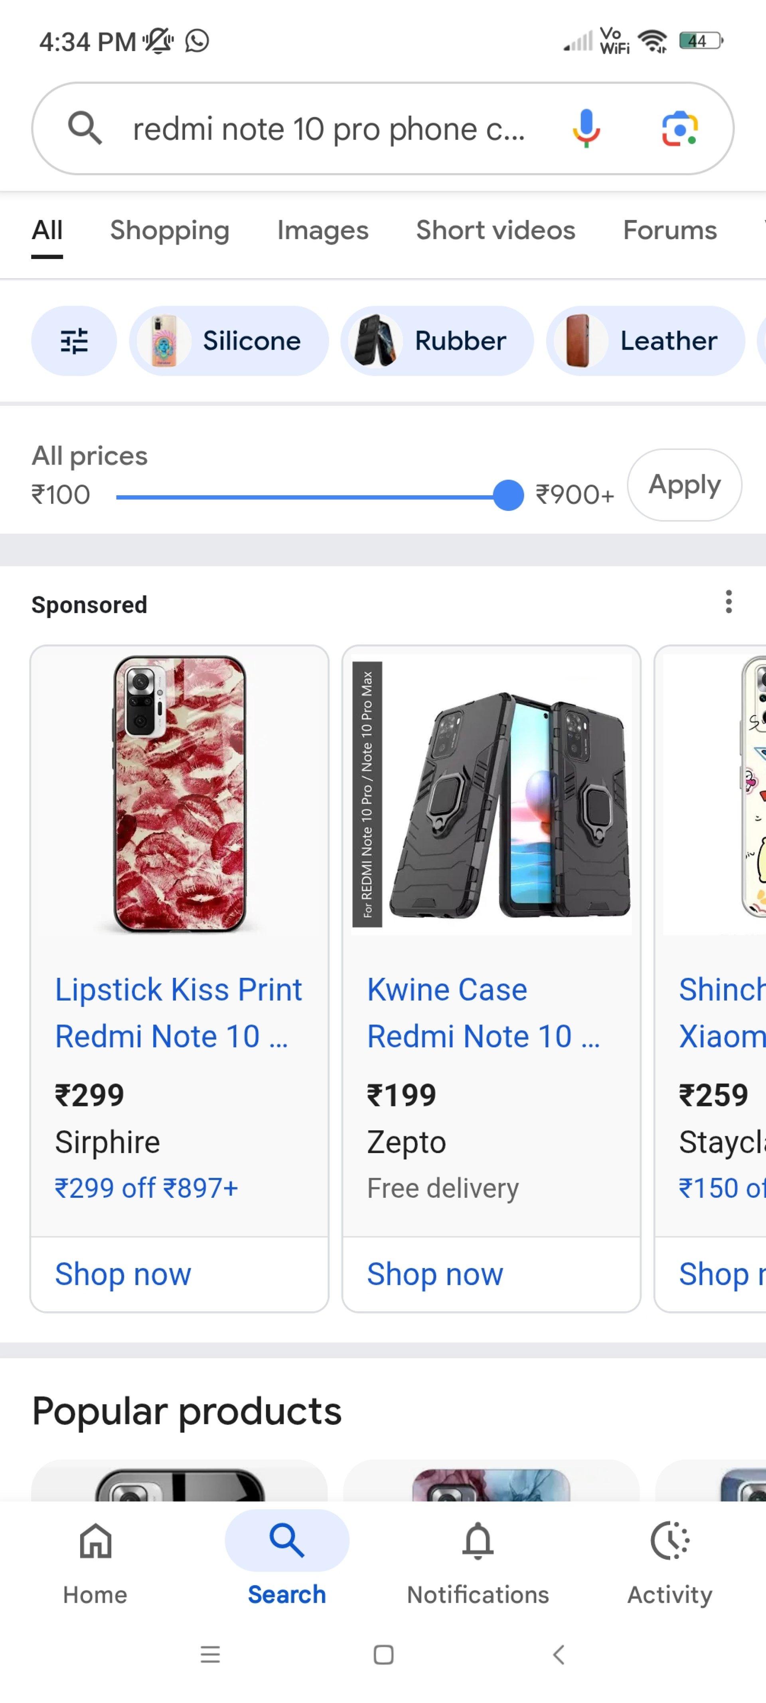Tap Shop now for Kwine Case

point(435,1274)
